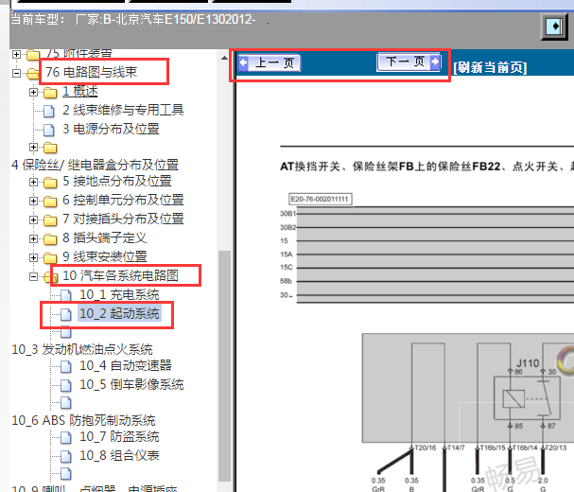
Task: Click the tree panel scrollbar up arrow
Action: point(224,58)
